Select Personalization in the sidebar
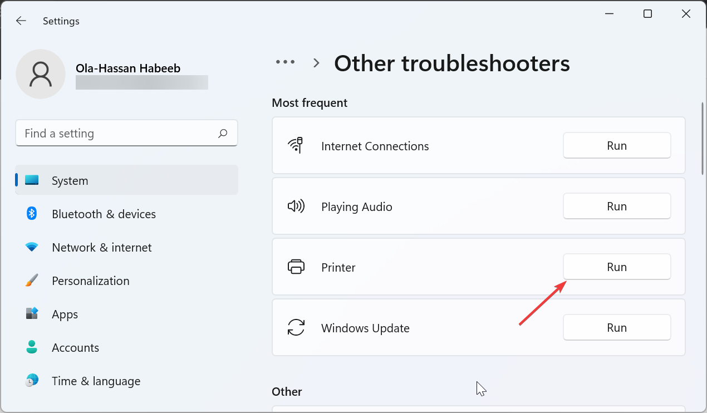 coord(126,281)
